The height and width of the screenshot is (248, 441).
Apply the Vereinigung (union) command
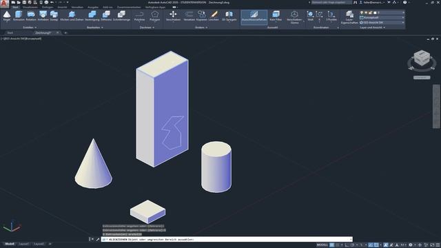pyautogui.click(x=92, y=16)
